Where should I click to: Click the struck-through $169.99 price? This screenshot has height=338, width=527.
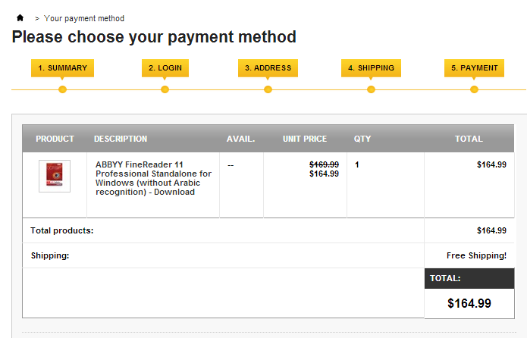324,164
